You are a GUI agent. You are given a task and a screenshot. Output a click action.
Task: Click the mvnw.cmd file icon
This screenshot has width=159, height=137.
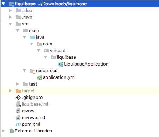tap(18, 118)
